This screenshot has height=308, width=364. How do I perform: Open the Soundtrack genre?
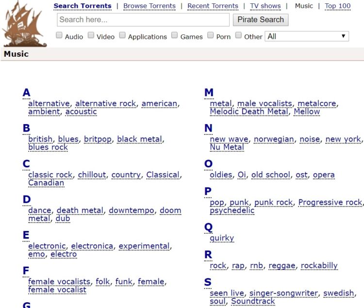coord(253,301)
